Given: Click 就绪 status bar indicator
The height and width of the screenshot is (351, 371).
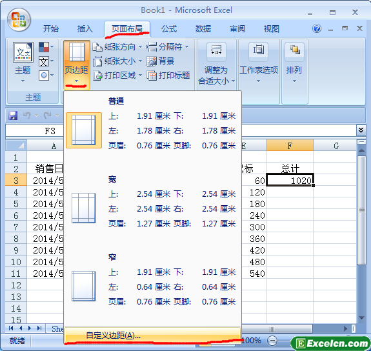Looking at the screenshot, I should tap(17, 341).
